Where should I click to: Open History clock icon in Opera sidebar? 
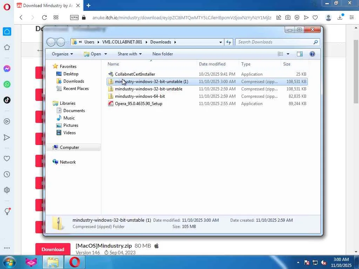pos(7,174)
